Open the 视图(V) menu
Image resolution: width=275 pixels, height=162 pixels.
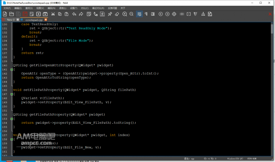40,8
